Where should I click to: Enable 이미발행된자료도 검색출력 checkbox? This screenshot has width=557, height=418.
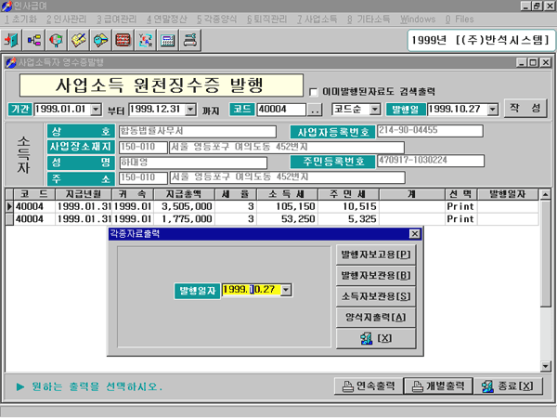click(x=314, y=91)
